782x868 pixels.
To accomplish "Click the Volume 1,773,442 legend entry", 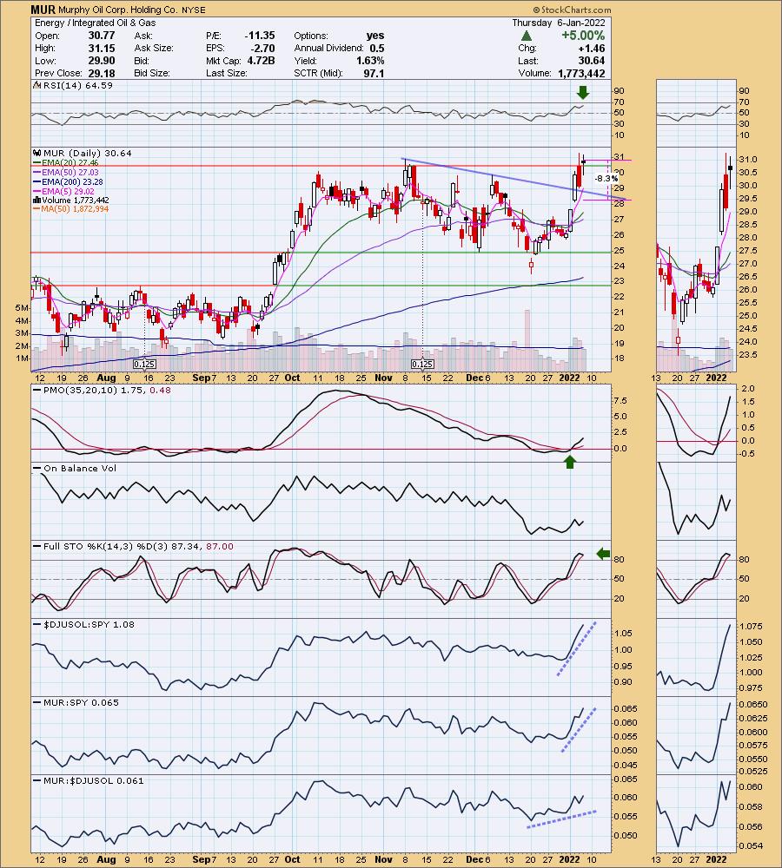I will click(x=71, y=200).
